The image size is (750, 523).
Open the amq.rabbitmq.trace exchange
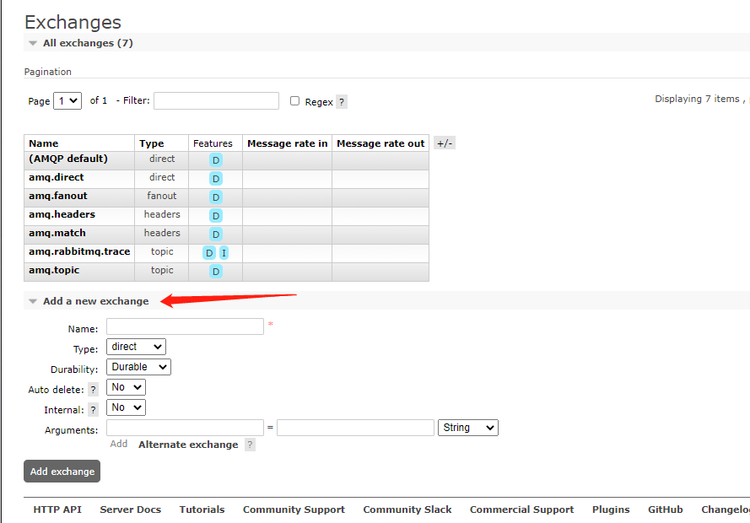click(79, 251)
